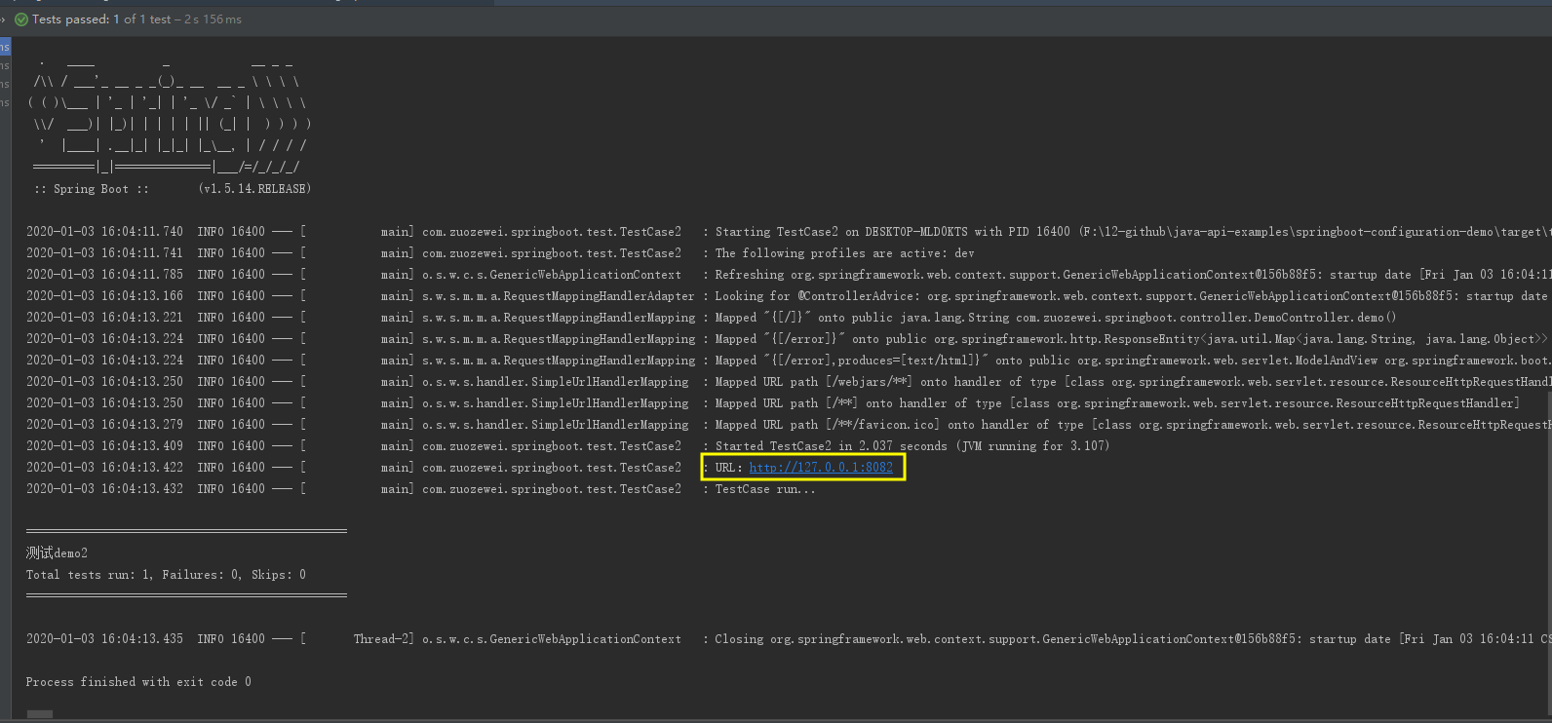The image size is (1552, 723).
Task: Click "The following profiles are active: dev" message
Action: (x=844, y=253)
